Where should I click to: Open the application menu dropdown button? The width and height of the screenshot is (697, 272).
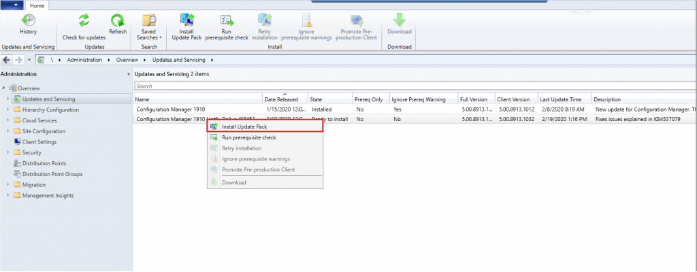click(x=12, y=5)
